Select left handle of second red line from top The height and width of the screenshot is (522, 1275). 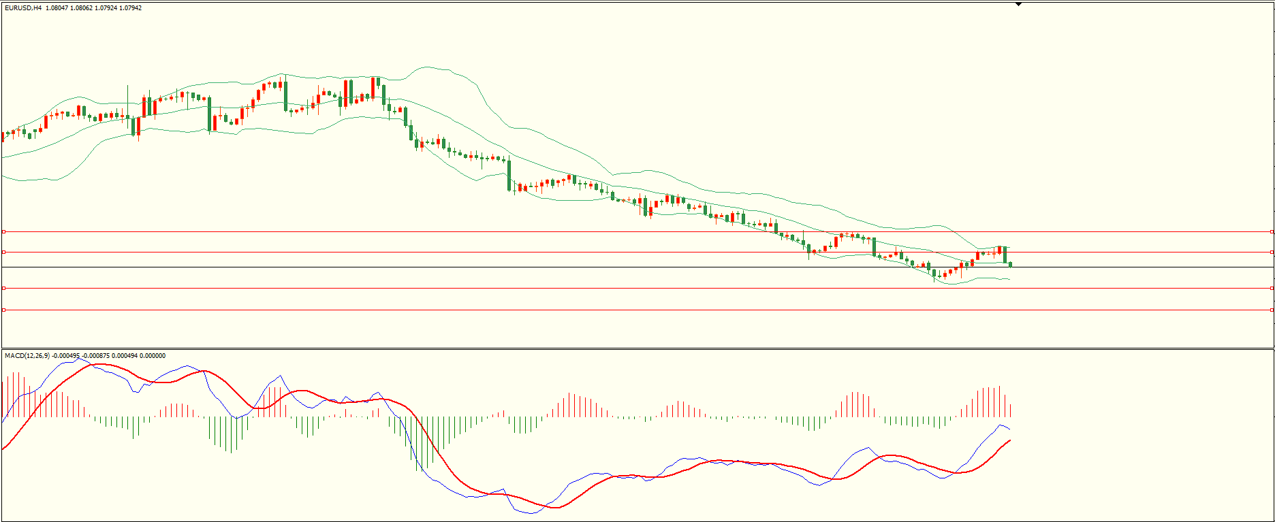click(x=3, y=252)
